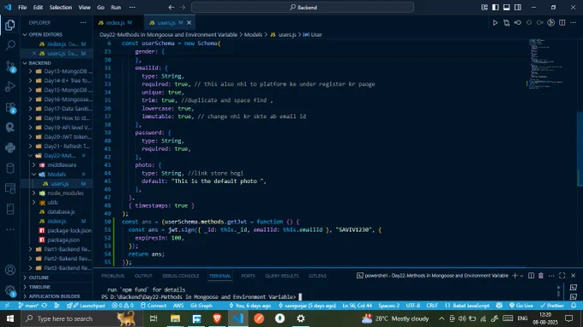Click Prettier status bar item
Screen dimensions: 583x327
point(552,306)
